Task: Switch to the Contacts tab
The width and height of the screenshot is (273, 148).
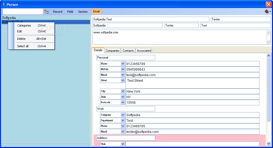Action: (x=128, y=51)
